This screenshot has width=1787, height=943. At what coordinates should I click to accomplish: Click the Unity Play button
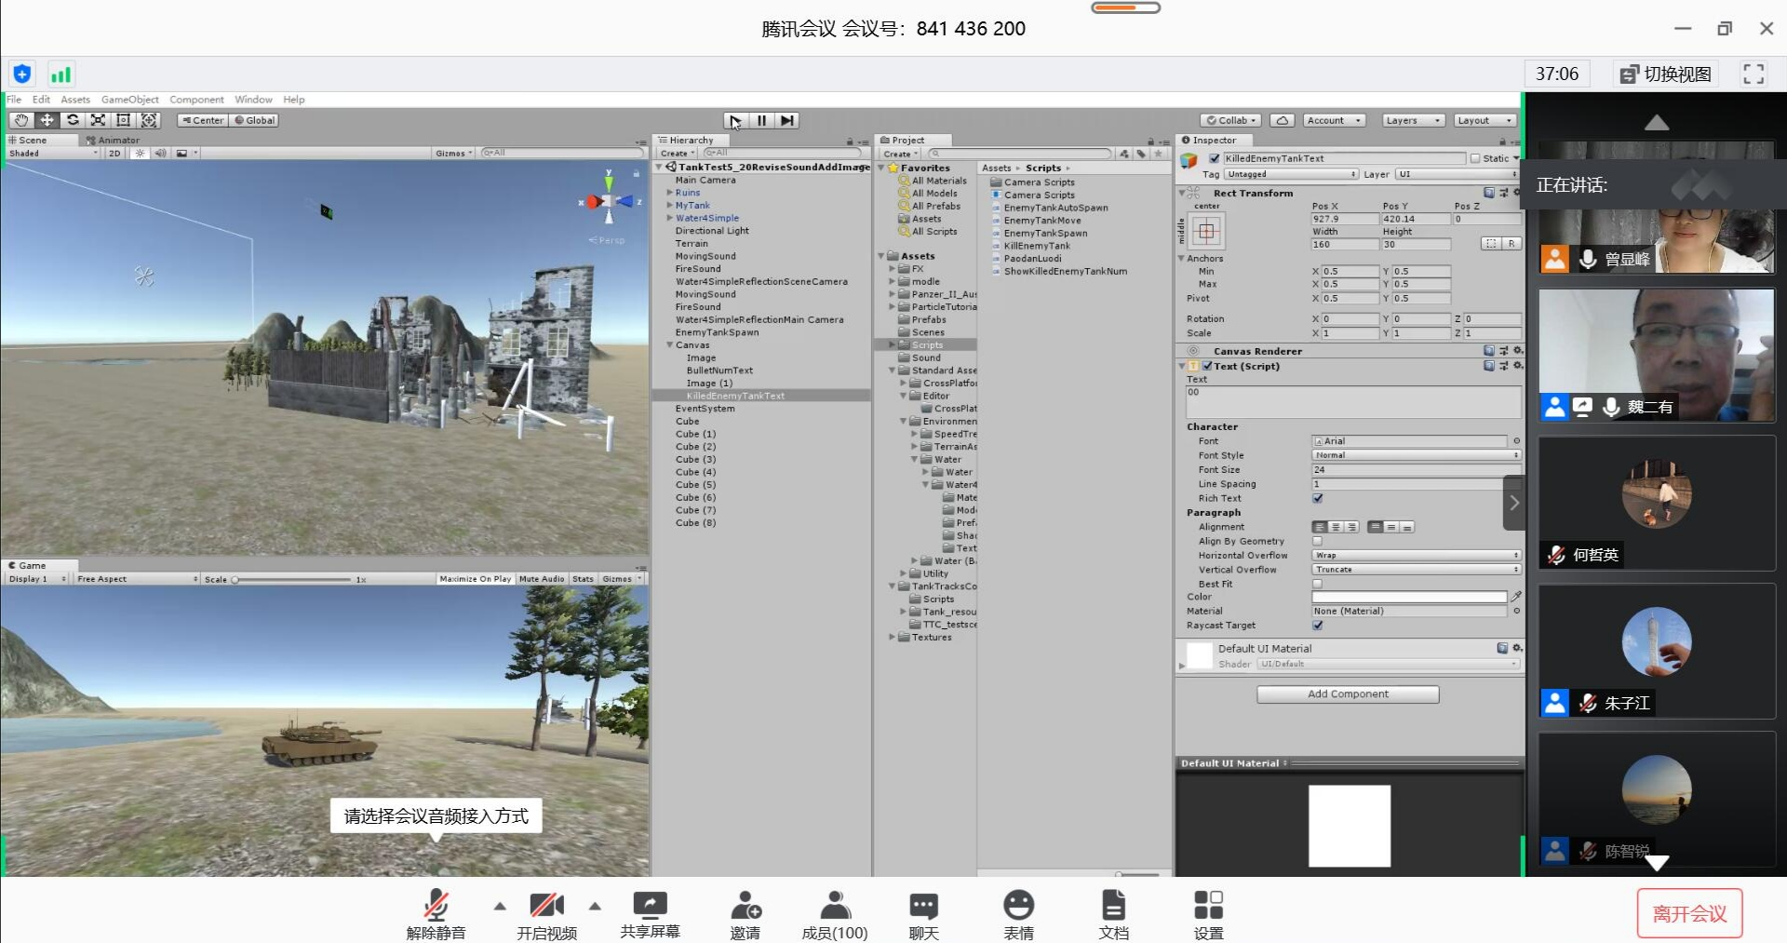pos(735,120)
